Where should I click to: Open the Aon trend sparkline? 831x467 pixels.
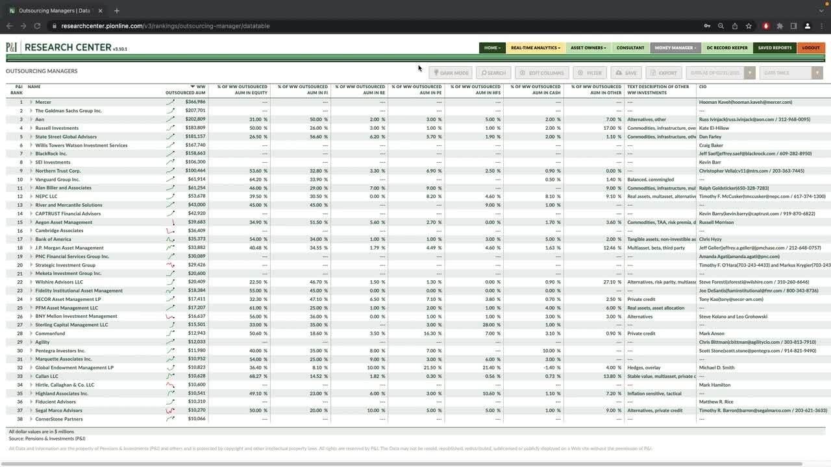click(x=170, y=119)
